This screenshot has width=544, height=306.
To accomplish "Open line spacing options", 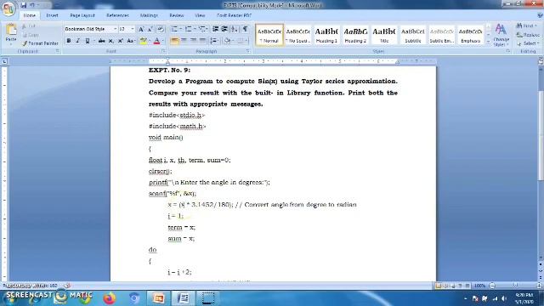I will pos(214,41).
